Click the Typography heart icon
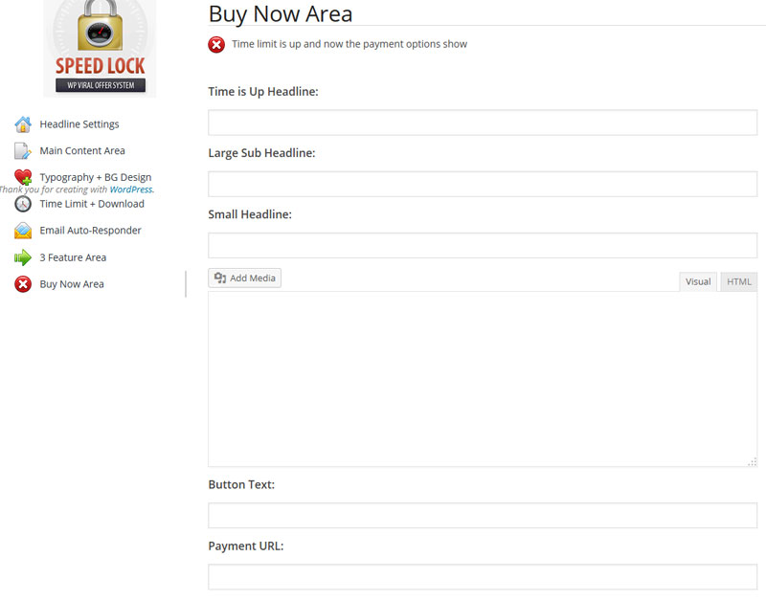Screen dimensions: 766x601 (x=23, y=177)
